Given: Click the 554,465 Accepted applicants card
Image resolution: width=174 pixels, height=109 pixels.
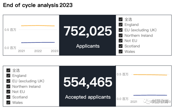Looking at the screenshot, I should (88, 86).
